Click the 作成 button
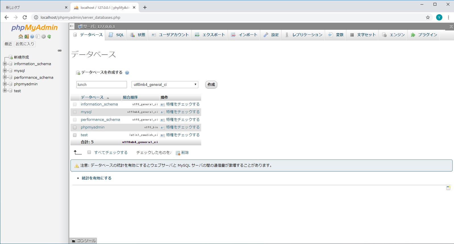This screenshot has width=454, height=244. click(x=211, y=85)
